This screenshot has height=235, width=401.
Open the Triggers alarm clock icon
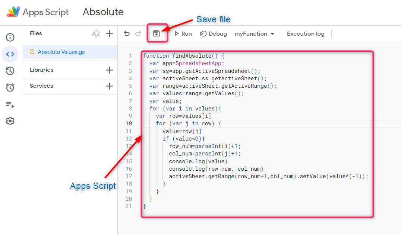click(x=10, y=87)
